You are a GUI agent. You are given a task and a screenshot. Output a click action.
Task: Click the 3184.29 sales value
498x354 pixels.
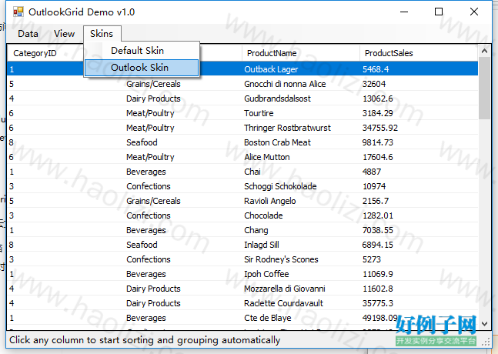point(378,113)
